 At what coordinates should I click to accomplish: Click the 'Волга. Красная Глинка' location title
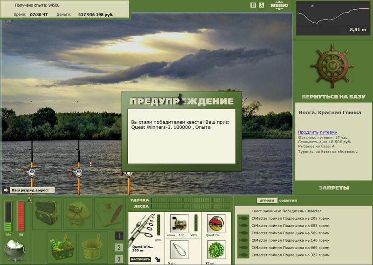coord(330,112)
